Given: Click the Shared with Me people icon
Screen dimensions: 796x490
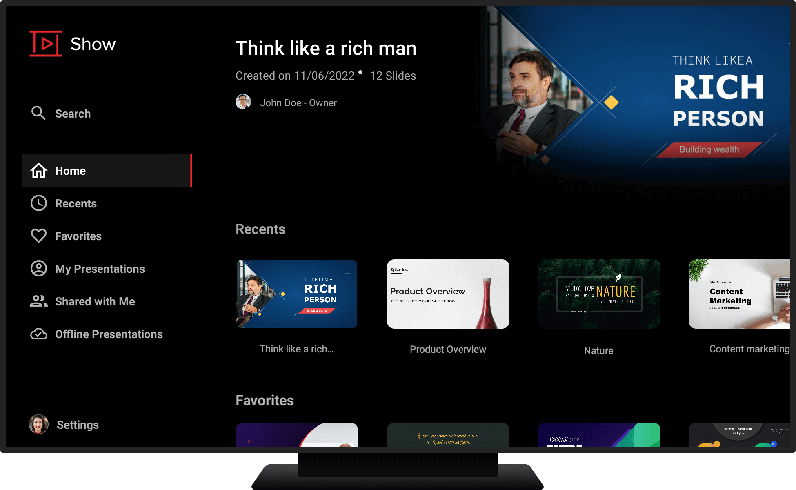Looking at the screenshot, I should 39,301.
